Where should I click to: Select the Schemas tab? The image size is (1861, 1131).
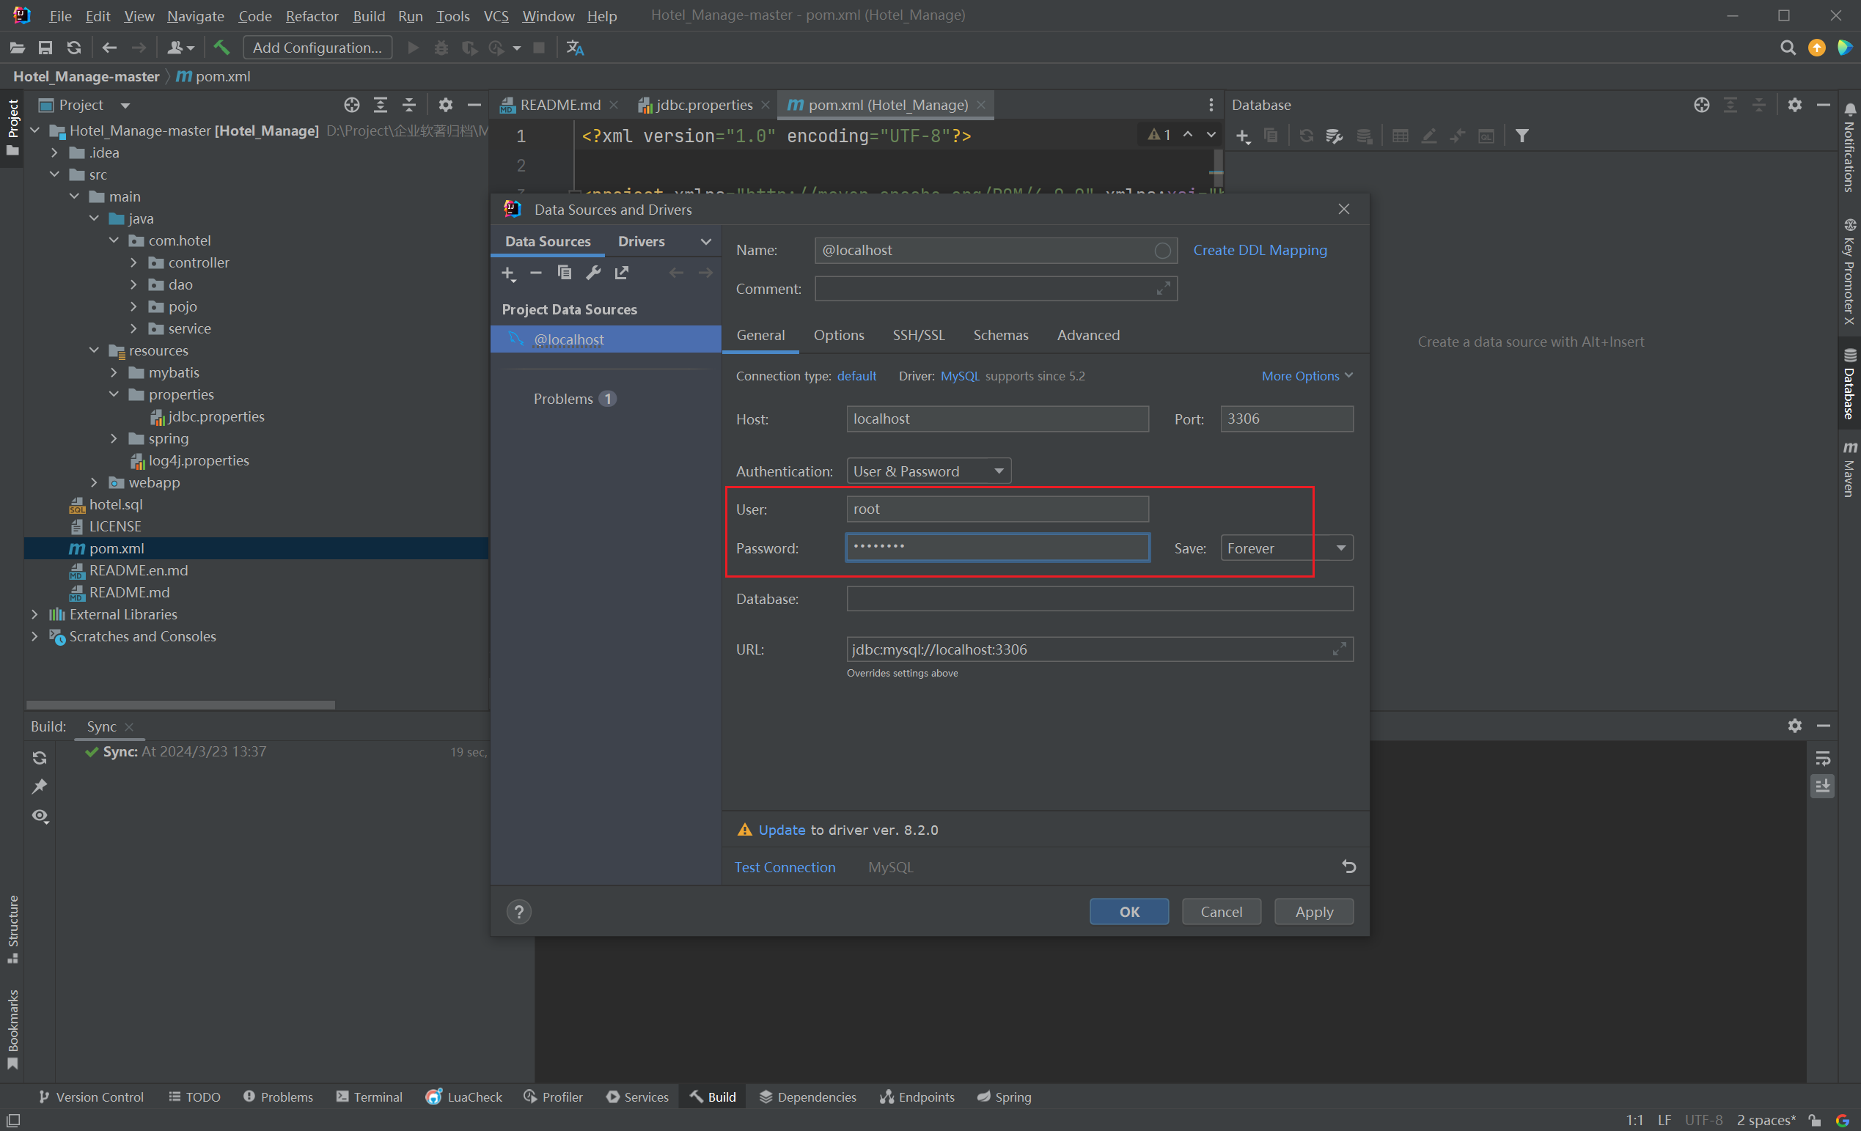pyautogui.click(x=998, y=334)
